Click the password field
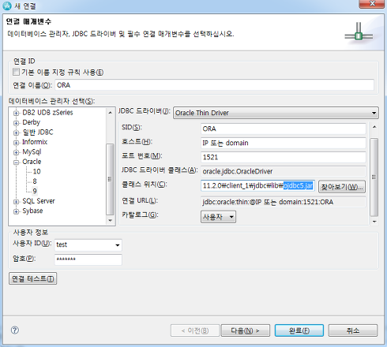The height and width of the screenshot is (347, 387). click(88, 259)
